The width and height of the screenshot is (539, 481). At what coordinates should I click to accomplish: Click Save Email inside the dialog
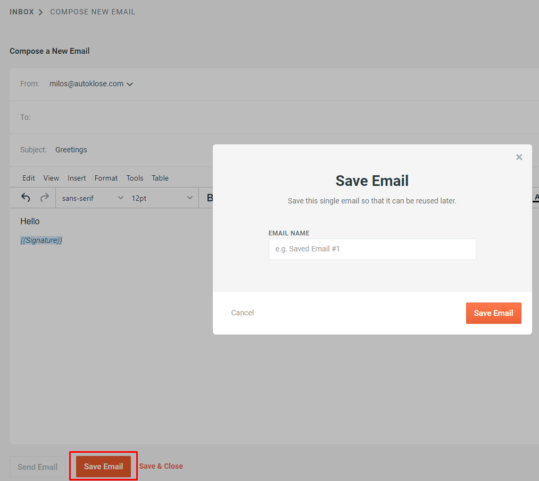(493, 313)
